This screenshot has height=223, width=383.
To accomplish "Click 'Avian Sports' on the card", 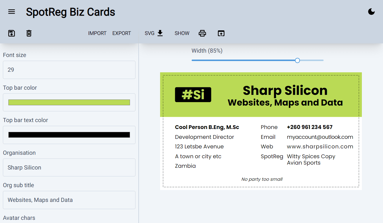I will pos(304,163).
